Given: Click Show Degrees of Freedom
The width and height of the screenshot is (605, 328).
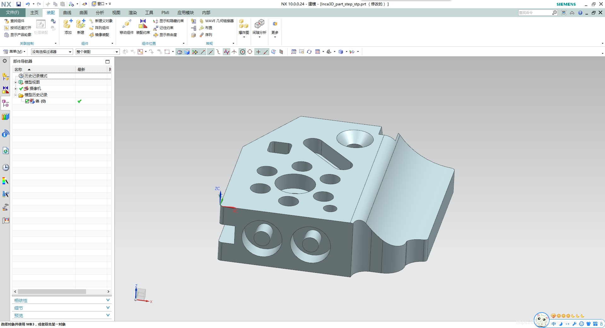Looking at the screenshot, I should pyautogui.click(x=165, y=35).
